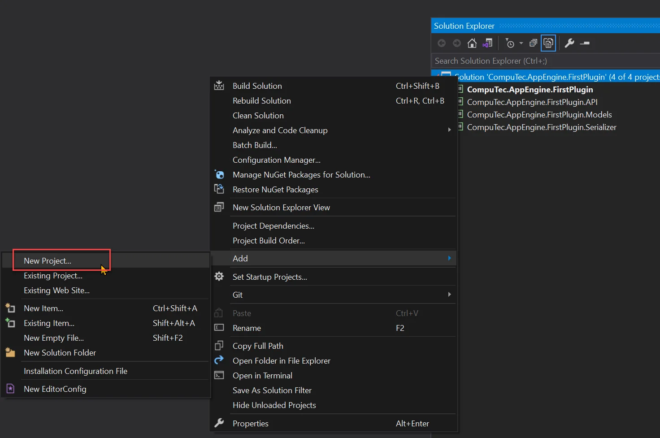Select the CompuTec.AppEngine.FirstPlugin.Models project

539,114
